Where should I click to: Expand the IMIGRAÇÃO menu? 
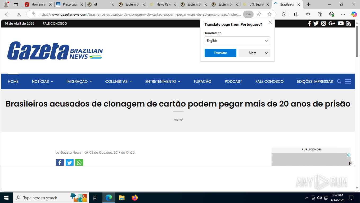point(79,81)
